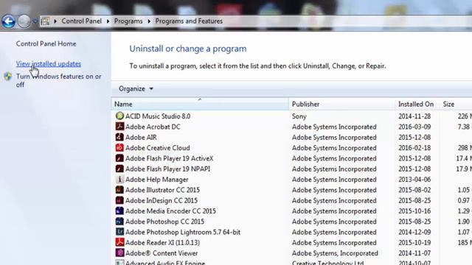Click the 2013-04-06 install date

tap(414, 180)
